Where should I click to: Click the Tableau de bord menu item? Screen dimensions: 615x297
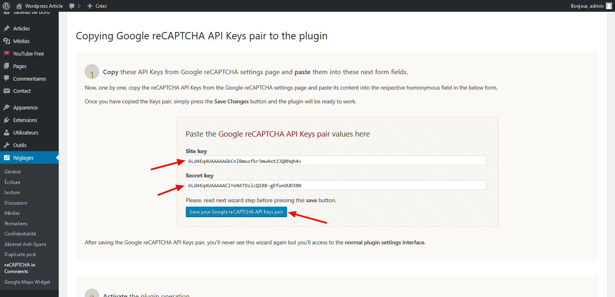tap(32, 13)
